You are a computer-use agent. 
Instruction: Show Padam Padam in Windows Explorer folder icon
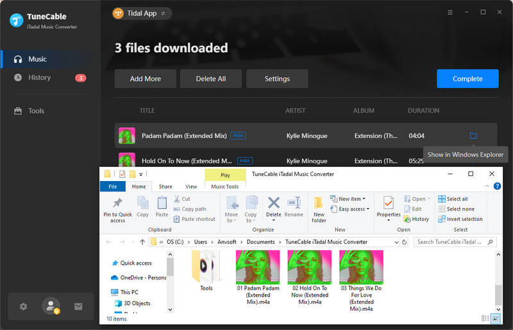[473, 135]
